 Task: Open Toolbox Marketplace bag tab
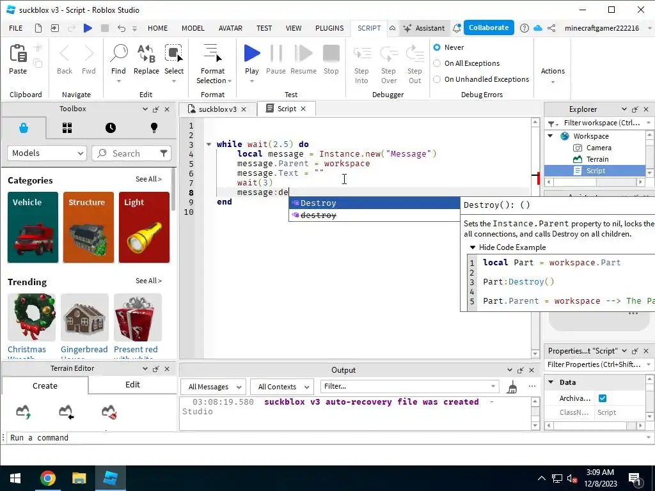[x=24, y=128]
